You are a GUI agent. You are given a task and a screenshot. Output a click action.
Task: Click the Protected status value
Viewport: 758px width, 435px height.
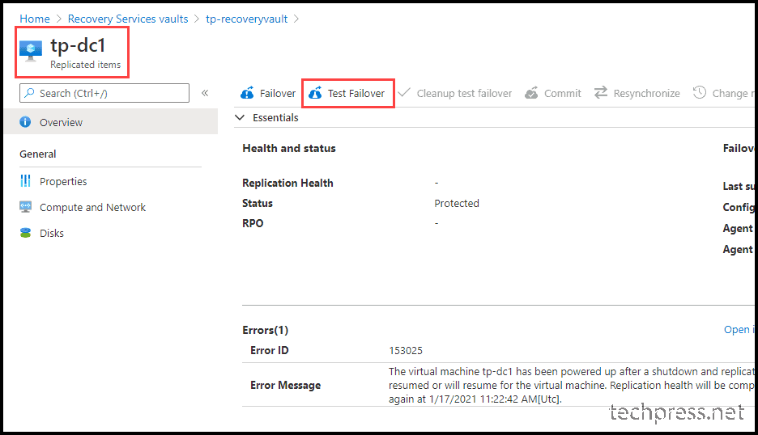[x=457, y=203]
